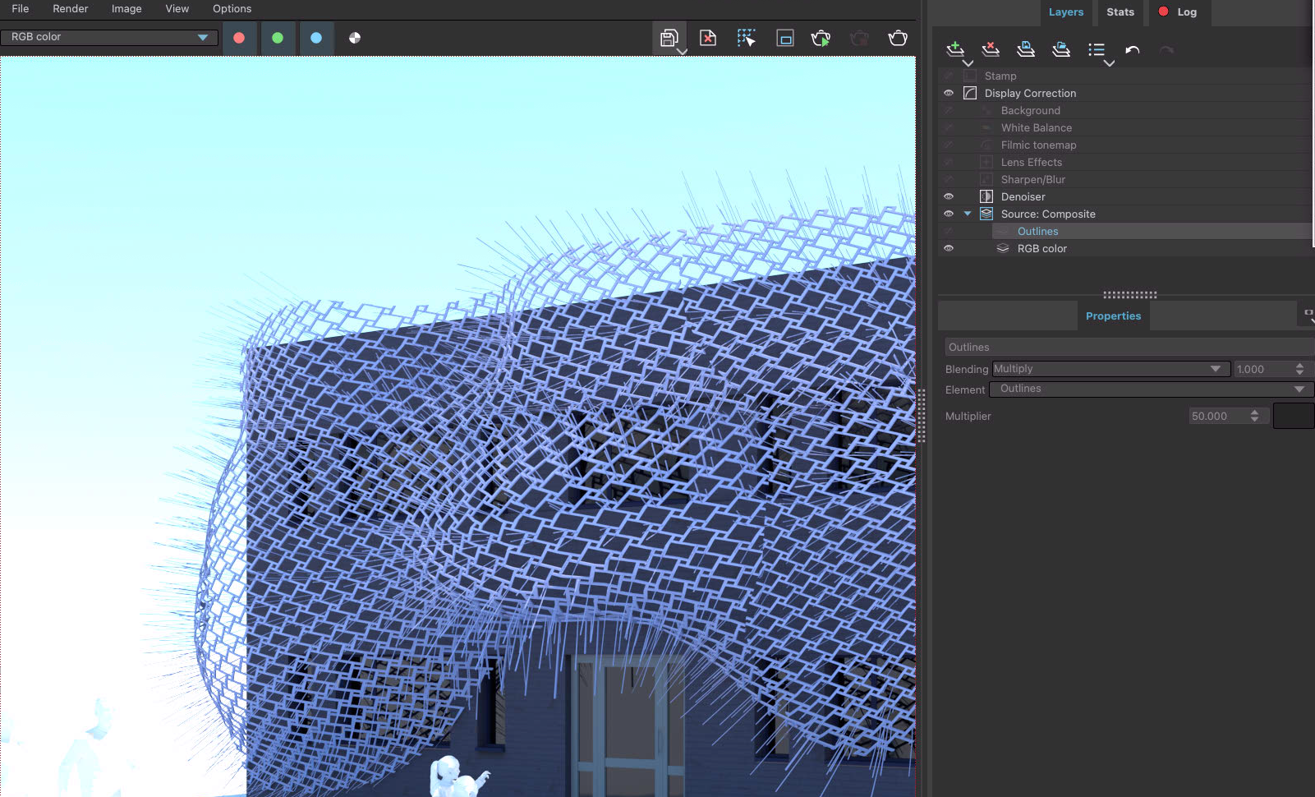This screenshot has width=1315, height=797.
Task: Enable the Background layer visibility
Action: point(949,110)
